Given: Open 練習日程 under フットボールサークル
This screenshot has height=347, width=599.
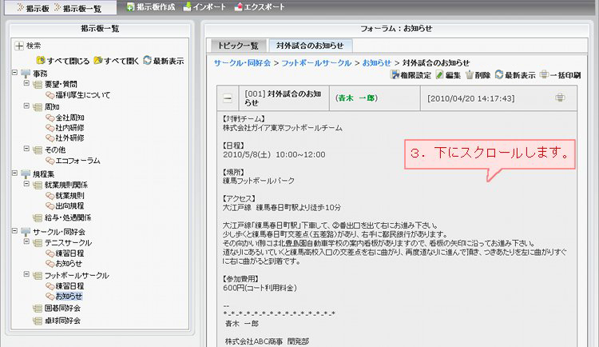Looking at the screenshot, I should tap(70, 285).
